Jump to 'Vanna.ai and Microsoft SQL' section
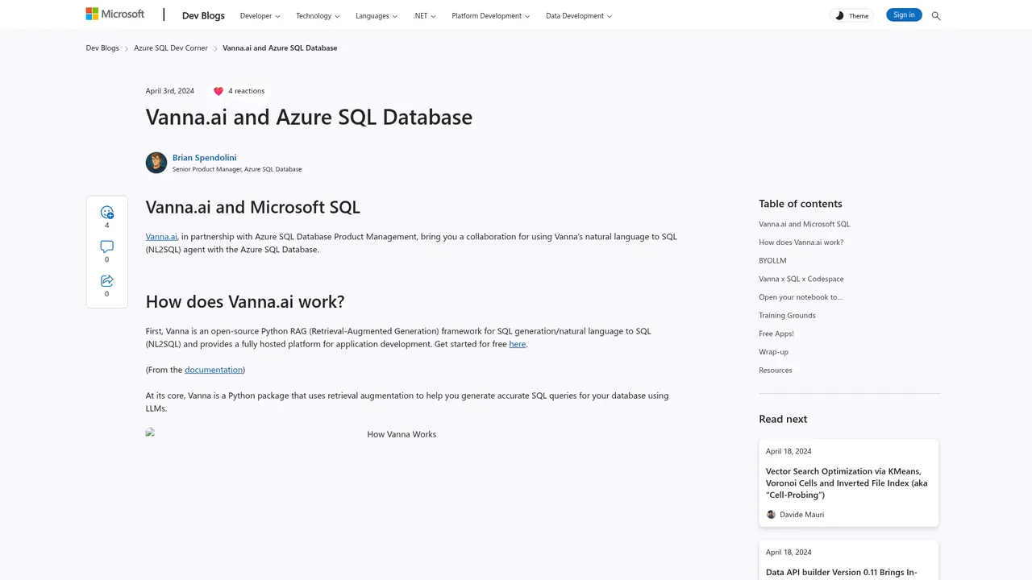 coord(804,224)
